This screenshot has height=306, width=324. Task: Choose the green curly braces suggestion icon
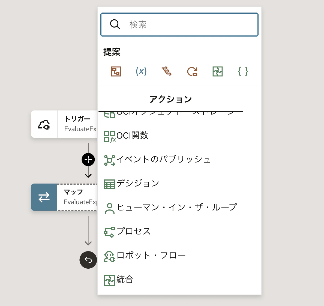(x=243, y=71)
